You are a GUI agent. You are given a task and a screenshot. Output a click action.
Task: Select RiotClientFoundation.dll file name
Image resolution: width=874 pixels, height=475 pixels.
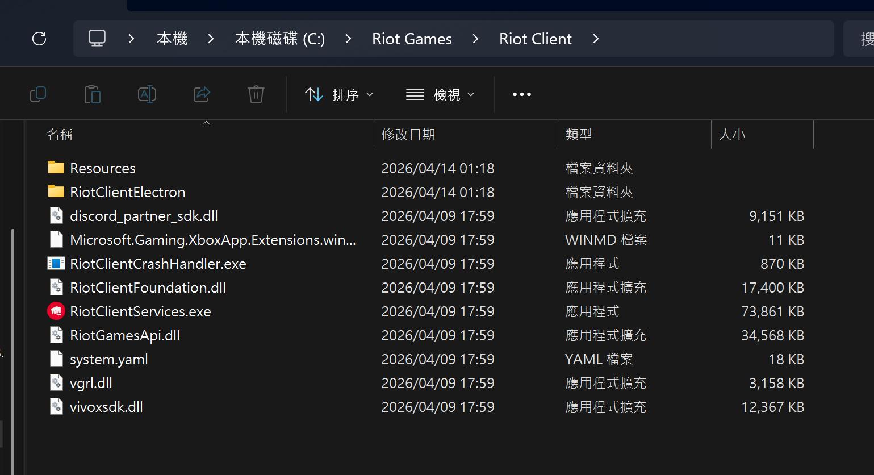tap(148, 287)
